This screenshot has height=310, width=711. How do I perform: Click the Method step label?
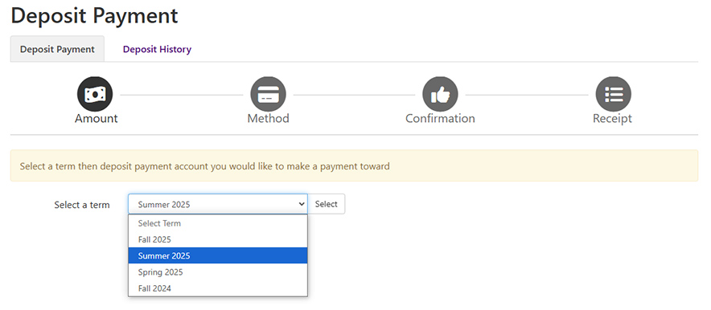click(x=268, y=119)
